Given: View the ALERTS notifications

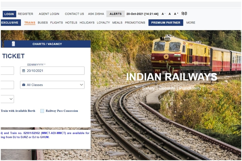Looking at the screenshot, I should coord(115,14).
